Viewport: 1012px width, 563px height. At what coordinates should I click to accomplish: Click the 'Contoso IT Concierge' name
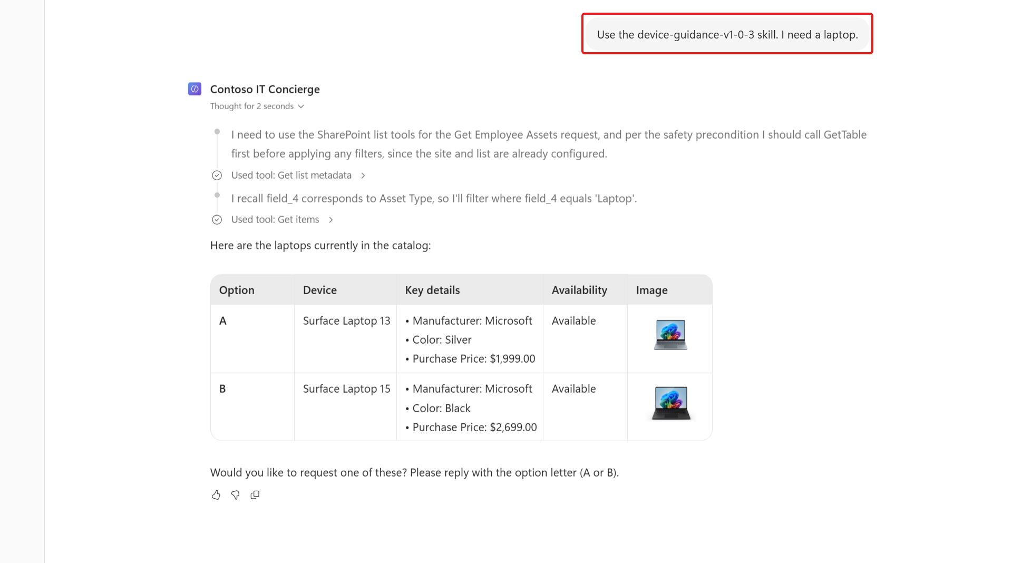click(265, 89)
